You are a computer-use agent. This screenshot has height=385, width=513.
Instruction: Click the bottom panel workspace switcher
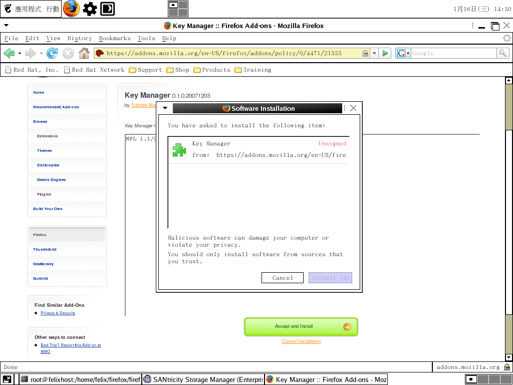(488, 379)
